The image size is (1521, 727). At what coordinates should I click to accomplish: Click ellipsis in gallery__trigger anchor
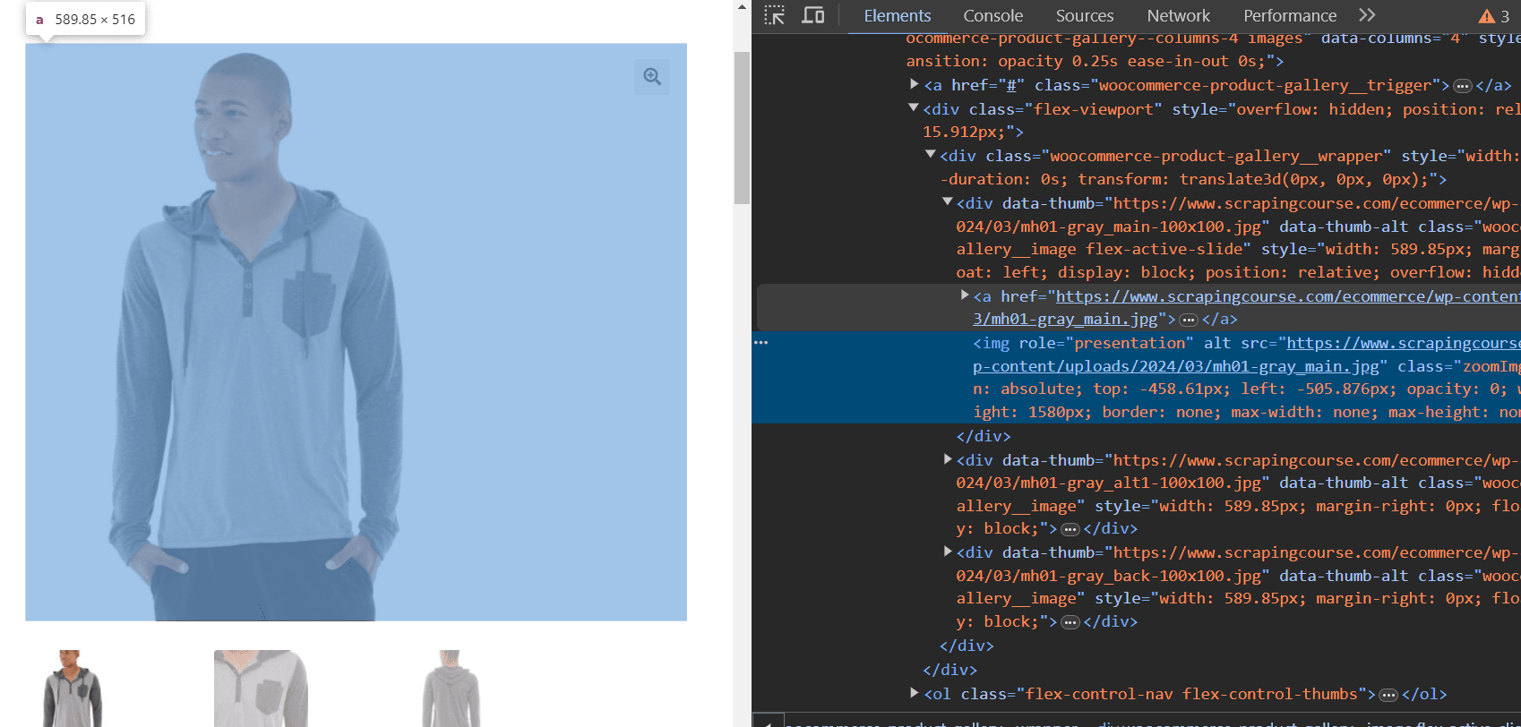click(1462, 86)
